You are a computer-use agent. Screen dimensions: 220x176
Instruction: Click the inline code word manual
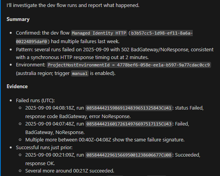click(80, 73)
